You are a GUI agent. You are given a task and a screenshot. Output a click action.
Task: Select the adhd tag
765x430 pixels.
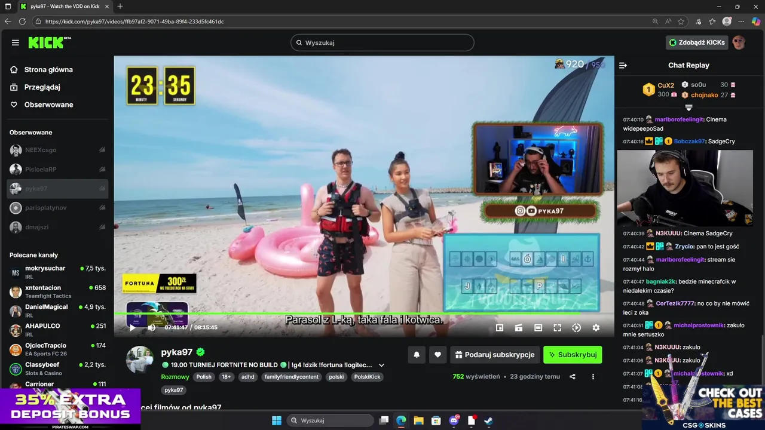pyautogui.click(x=247, y=377)
